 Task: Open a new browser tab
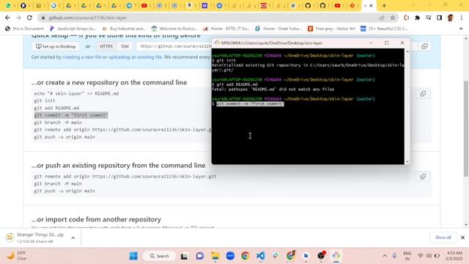(x=384, y=5)
